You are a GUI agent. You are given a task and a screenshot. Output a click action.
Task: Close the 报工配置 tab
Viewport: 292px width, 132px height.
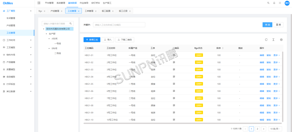coord(113,11)
